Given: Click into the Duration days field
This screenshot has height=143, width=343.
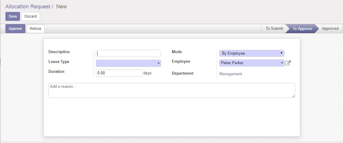Looking at the screenshot, I should coord(119,73).
